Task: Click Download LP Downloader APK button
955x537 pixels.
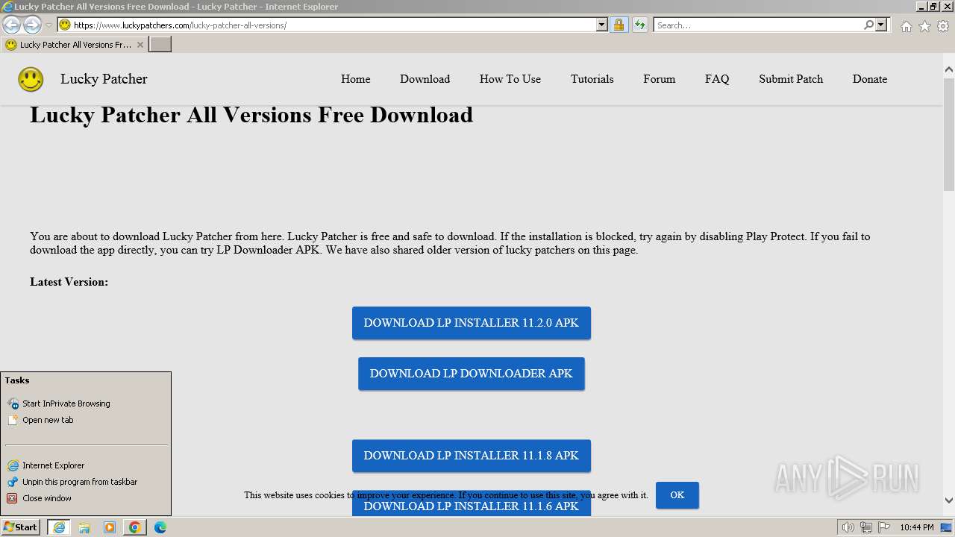Action: [x=472, y=374]
